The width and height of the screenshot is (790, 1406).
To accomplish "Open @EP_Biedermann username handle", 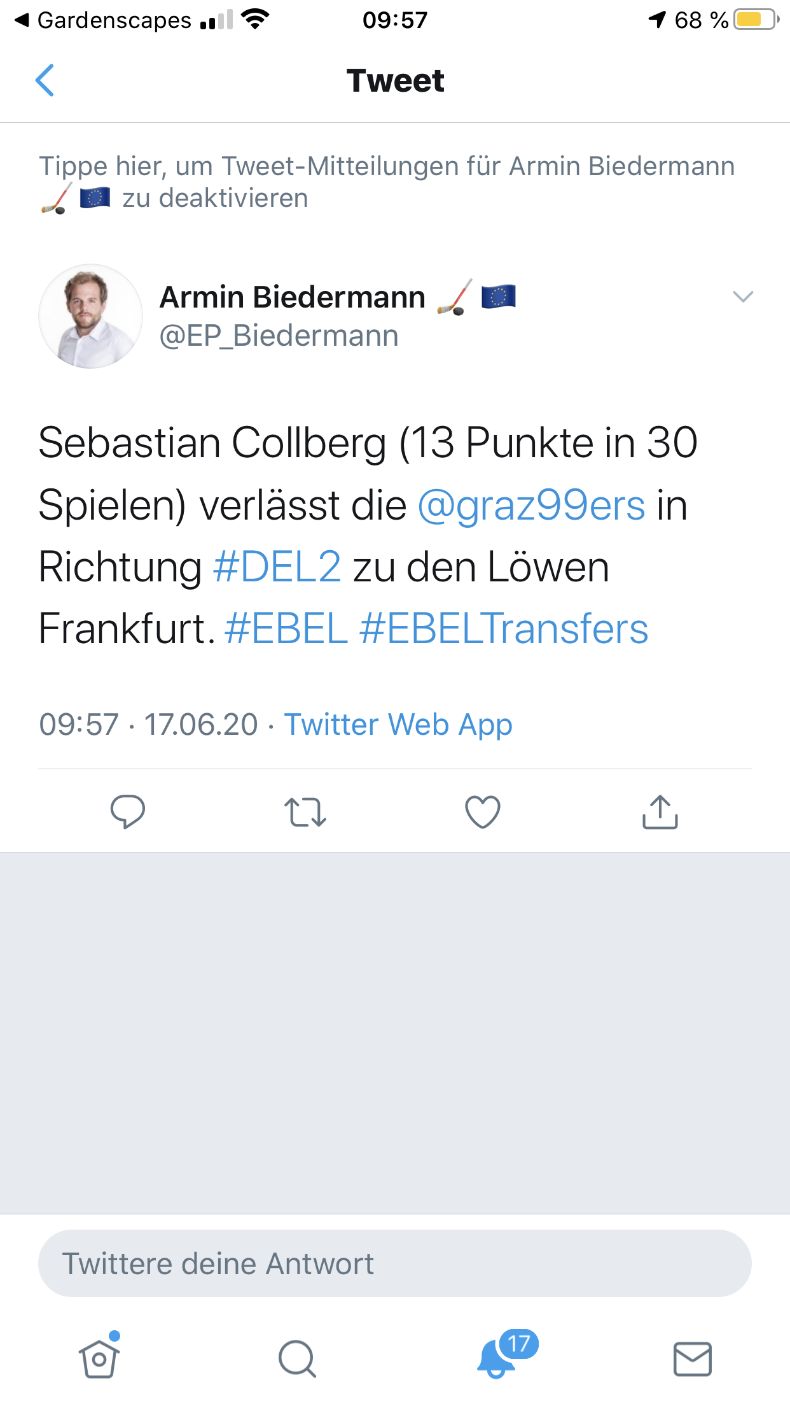I will pos(279,336).
